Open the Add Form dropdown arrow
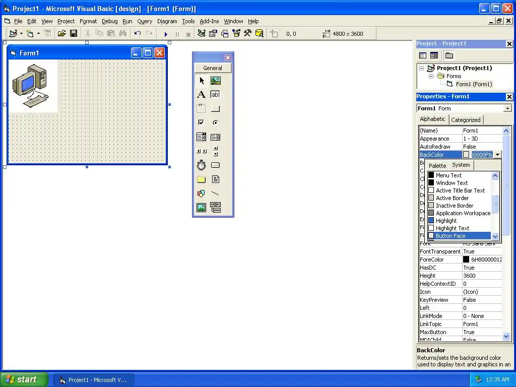This screenshot has height=387, width=516. click(x=38, y=34)
